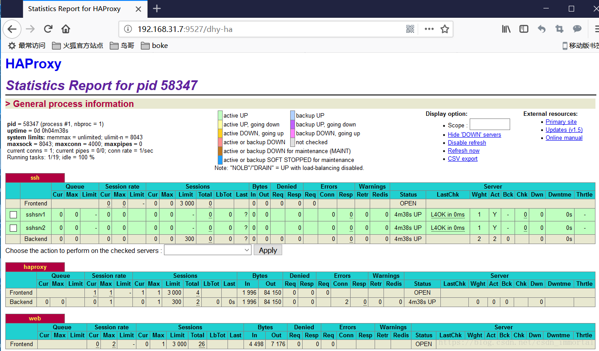The image size is (599, 351).
Task: Click sshsrv2 LastChk L4OK in 0ms
Action: (x=447, y=228)
